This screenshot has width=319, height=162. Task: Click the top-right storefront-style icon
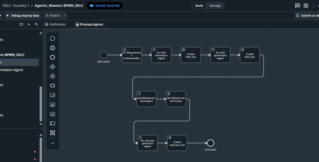[306, 6]
